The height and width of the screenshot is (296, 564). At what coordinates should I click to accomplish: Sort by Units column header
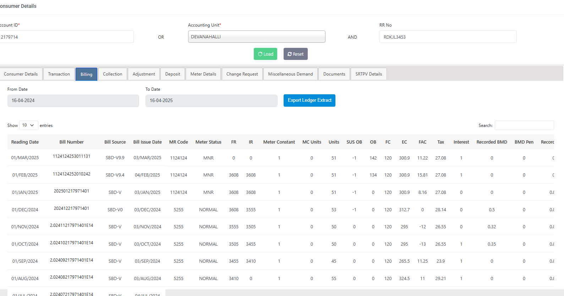click(334, 142)
